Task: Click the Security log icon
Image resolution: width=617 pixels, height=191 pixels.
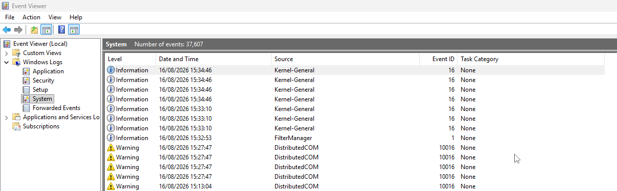Action: point(27,80)
